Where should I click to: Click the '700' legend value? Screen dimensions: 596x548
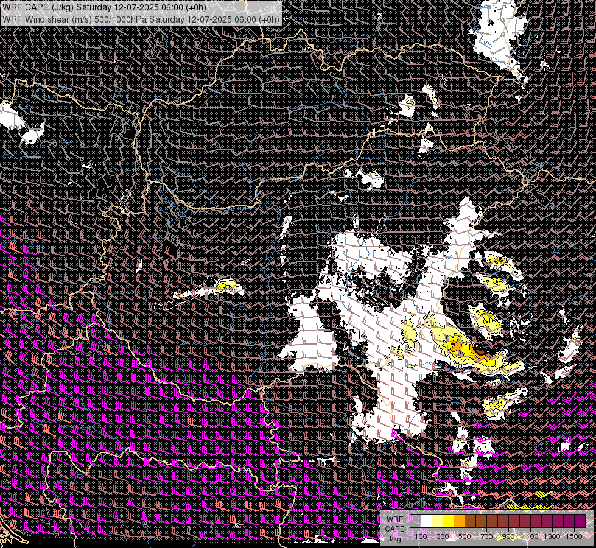pyautogui.click(x=486, y=536)
